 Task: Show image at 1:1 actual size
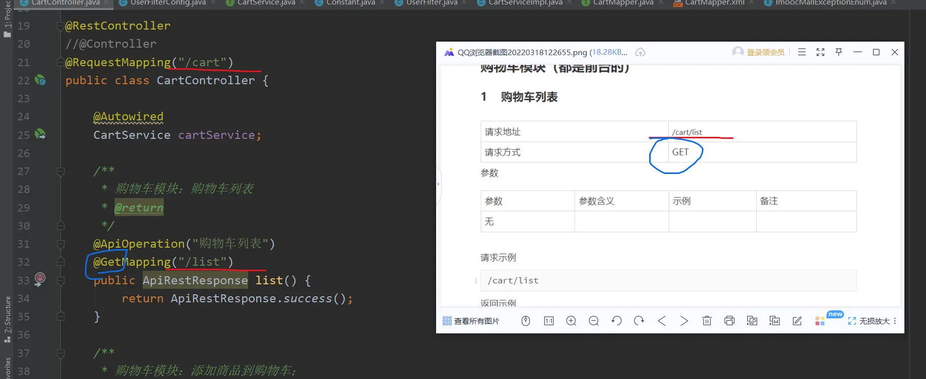click(549, 321)
